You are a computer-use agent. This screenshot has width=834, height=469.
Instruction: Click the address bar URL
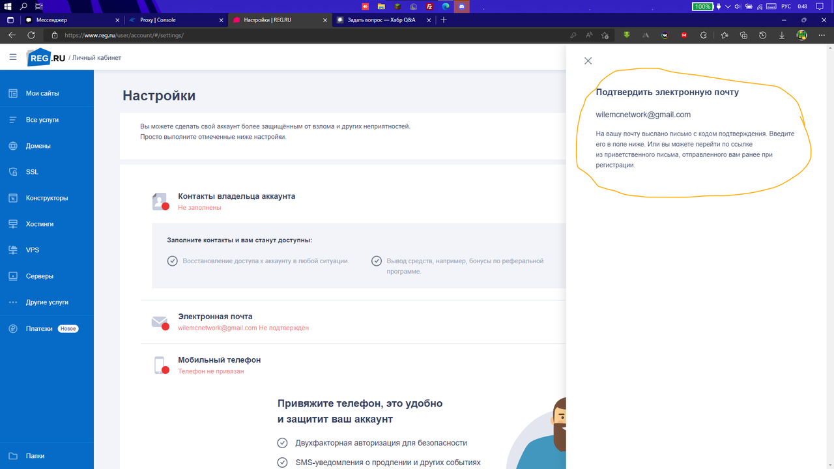point(124,35)
